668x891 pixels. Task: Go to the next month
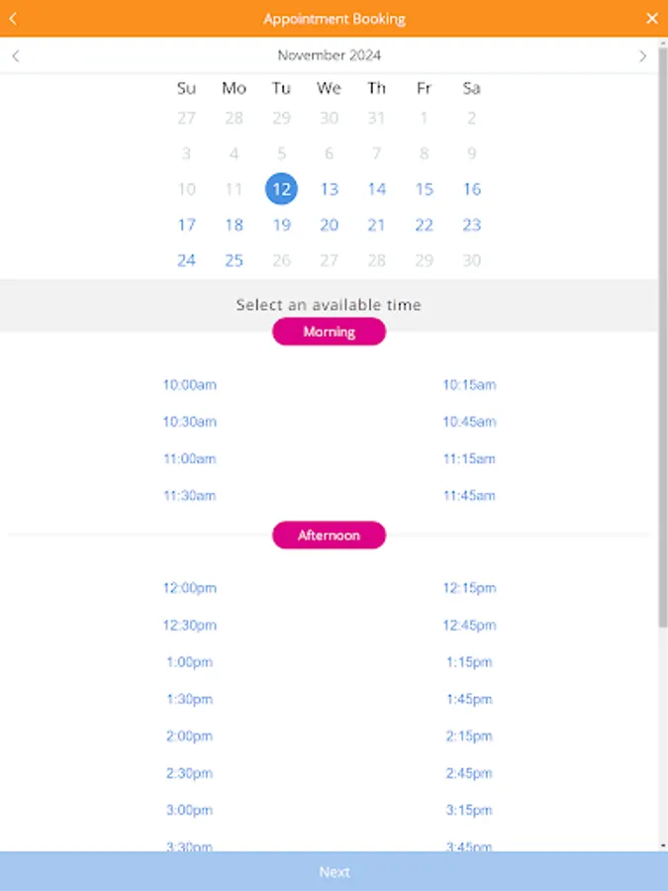coord(642,56)
